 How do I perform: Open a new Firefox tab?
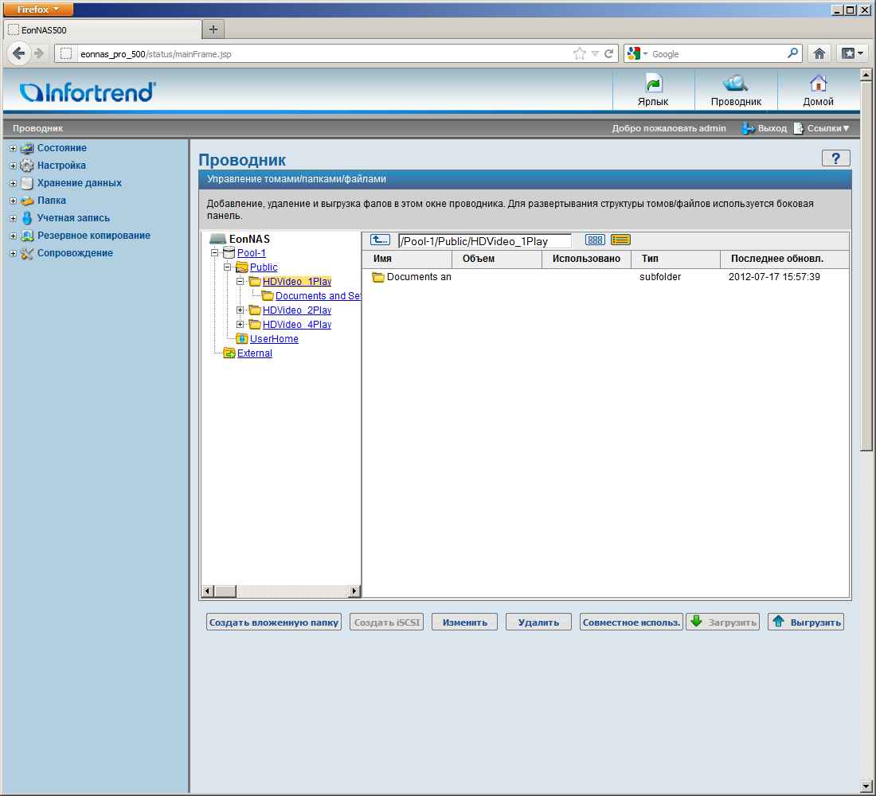(x=213, y=29)
